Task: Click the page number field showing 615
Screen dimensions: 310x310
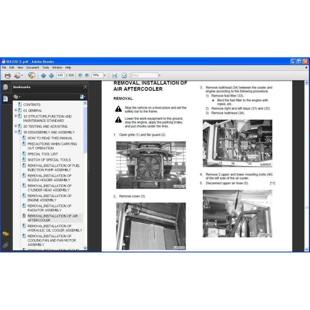Action: [x=60, y=75]
